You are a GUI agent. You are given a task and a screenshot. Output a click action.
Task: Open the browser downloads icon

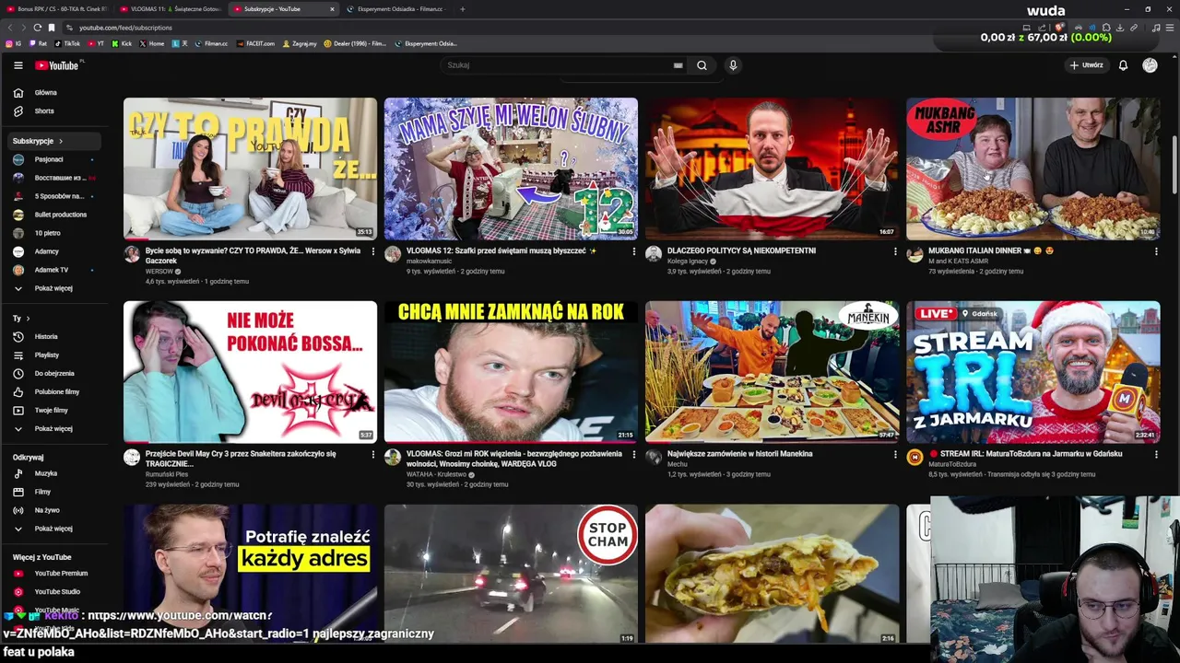(x=1120, y=28)
